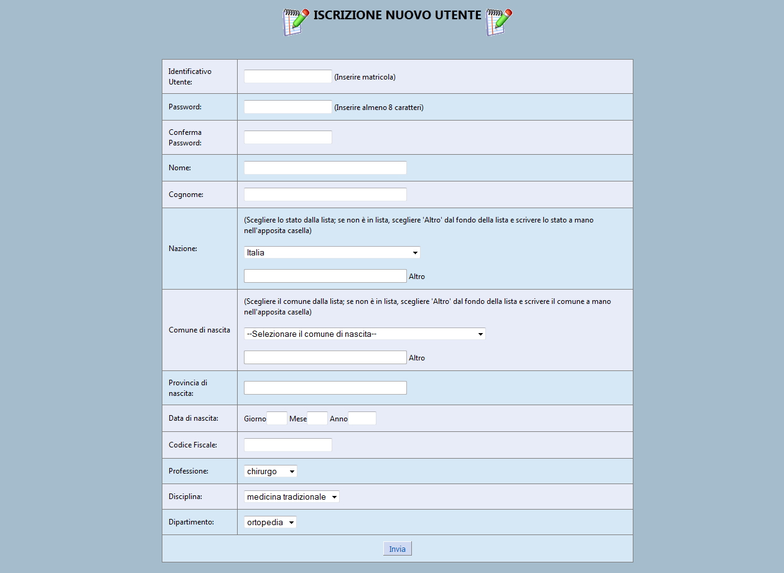Viewport: 784px width, 573px height.
Task: Click the Altro field for comune di nascita
Action: click(325, 357)
